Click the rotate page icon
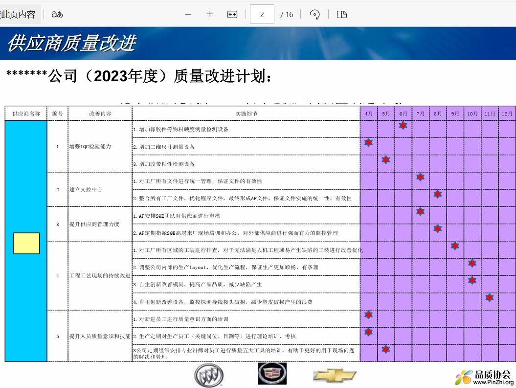Viewport: 516px width, 388px height. tap(314, 15)
